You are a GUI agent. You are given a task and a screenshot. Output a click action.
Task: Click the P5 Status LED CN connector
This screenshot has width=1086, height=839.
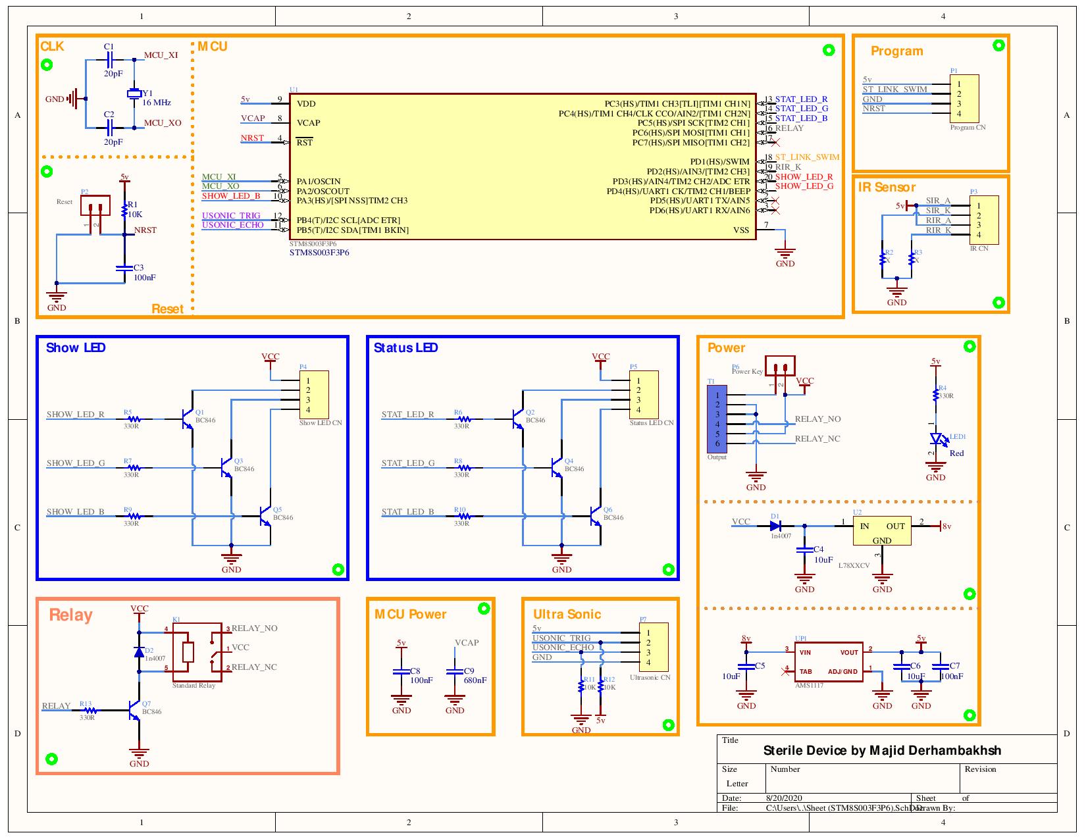[644, 395]
